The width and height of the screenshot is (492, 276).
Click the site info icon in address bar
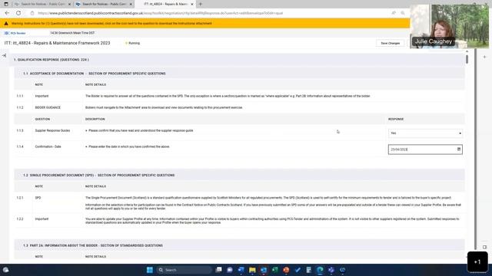32,13
